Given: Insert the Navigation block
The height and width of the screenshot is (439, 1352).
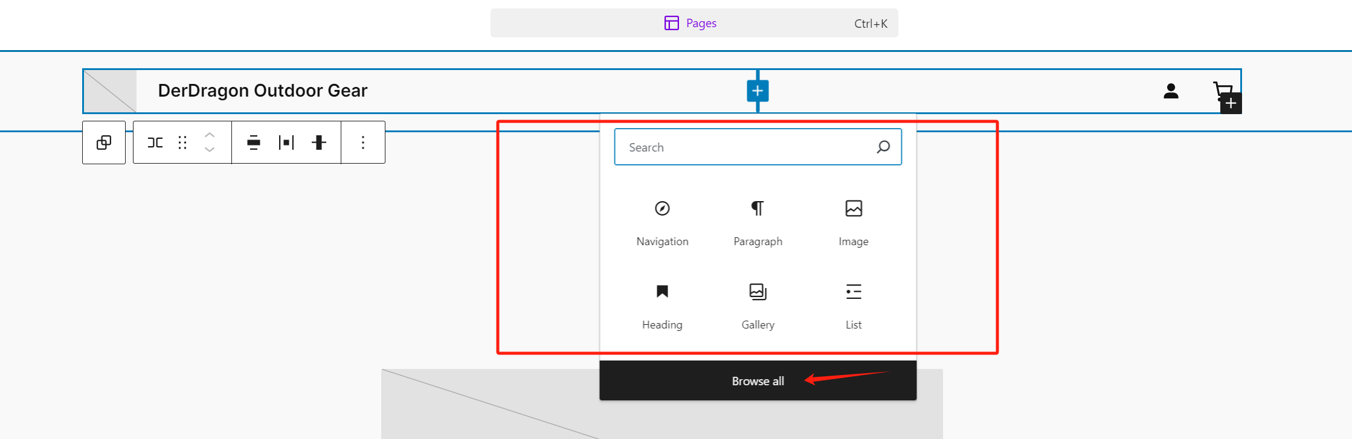Looking at the screenshot, I should pyautogui.click(x=662, y=223).
